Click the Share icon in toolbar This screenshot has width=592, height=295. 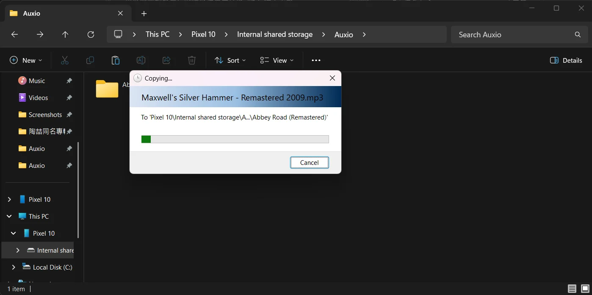(x=166, y=60)
